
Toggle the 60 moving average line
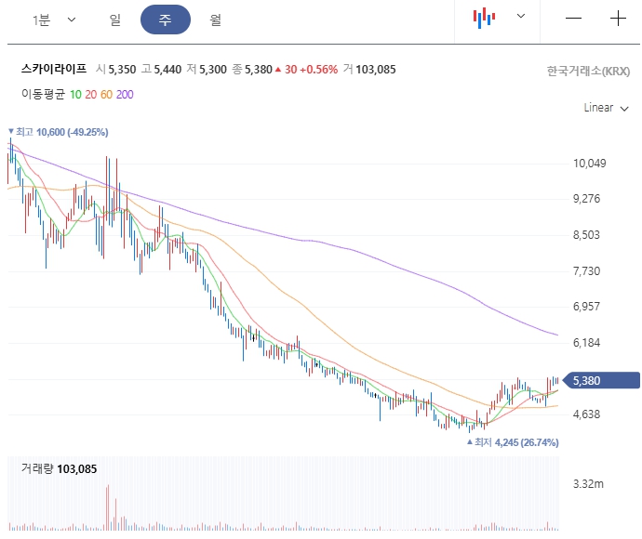pos(106,95)
